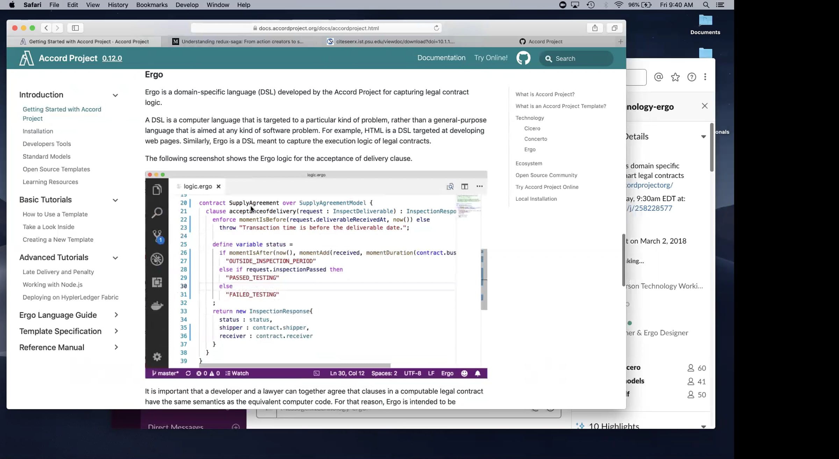The height and width of the screenshot is (459, 839).
Task: Open the Bookmarks menu
Action: tap(152, 5)
